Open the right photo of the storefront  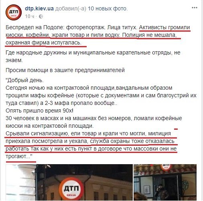[165, 183]
